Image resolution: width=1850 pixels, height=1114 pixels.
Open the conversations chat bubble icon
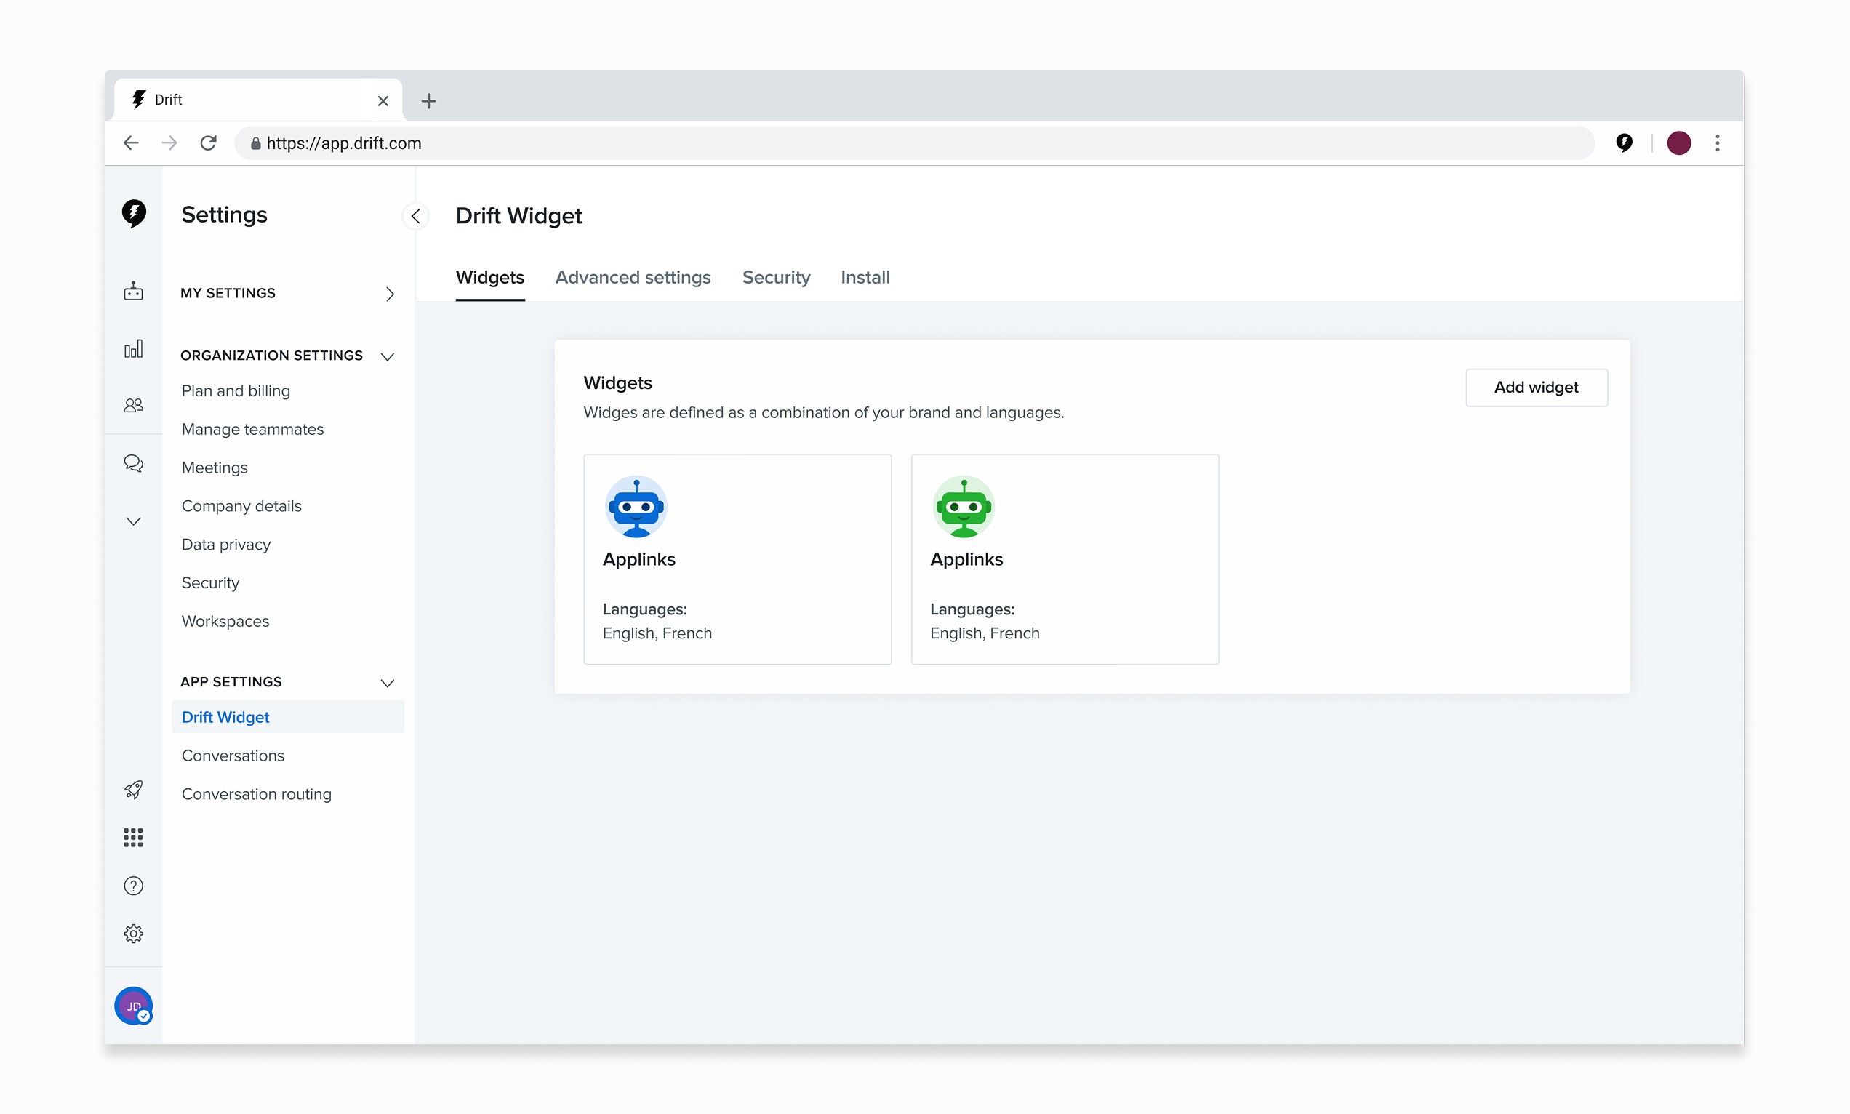[x=133, y=463]
